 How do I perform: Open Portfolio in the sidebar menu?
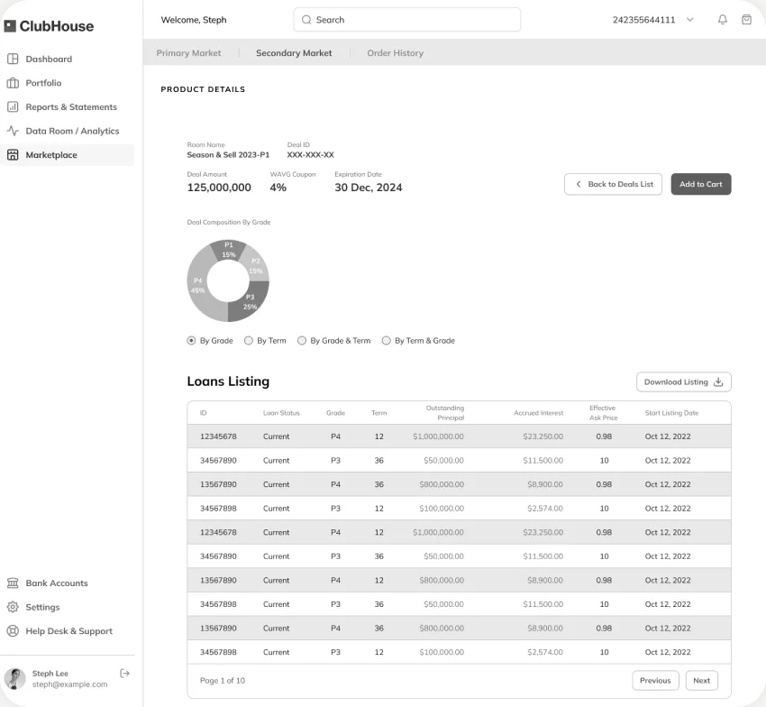click(x=43, y=83)
